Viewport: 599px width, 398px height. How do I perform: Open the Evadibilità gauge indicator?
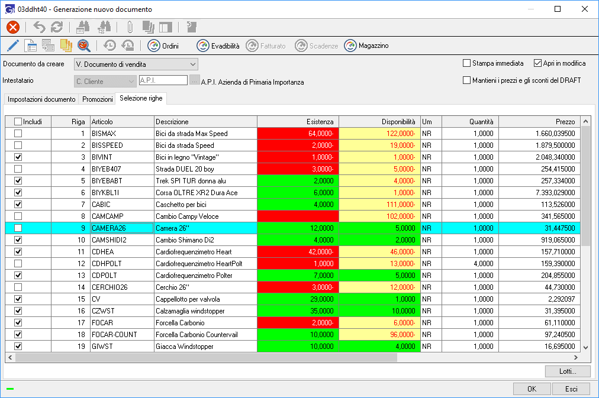pos(218,46)
